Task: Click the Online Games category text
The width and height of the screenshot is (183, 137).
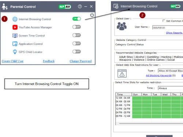Action: click(156, 60)
